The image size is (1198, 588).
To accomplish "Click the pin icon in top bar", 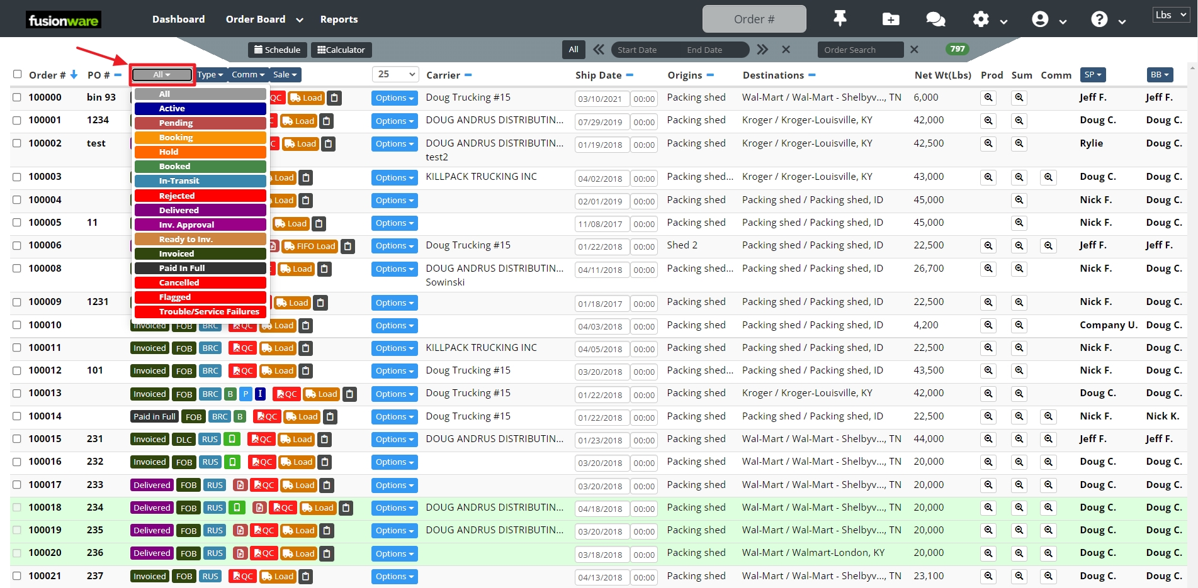I will (x=840, y=19).
